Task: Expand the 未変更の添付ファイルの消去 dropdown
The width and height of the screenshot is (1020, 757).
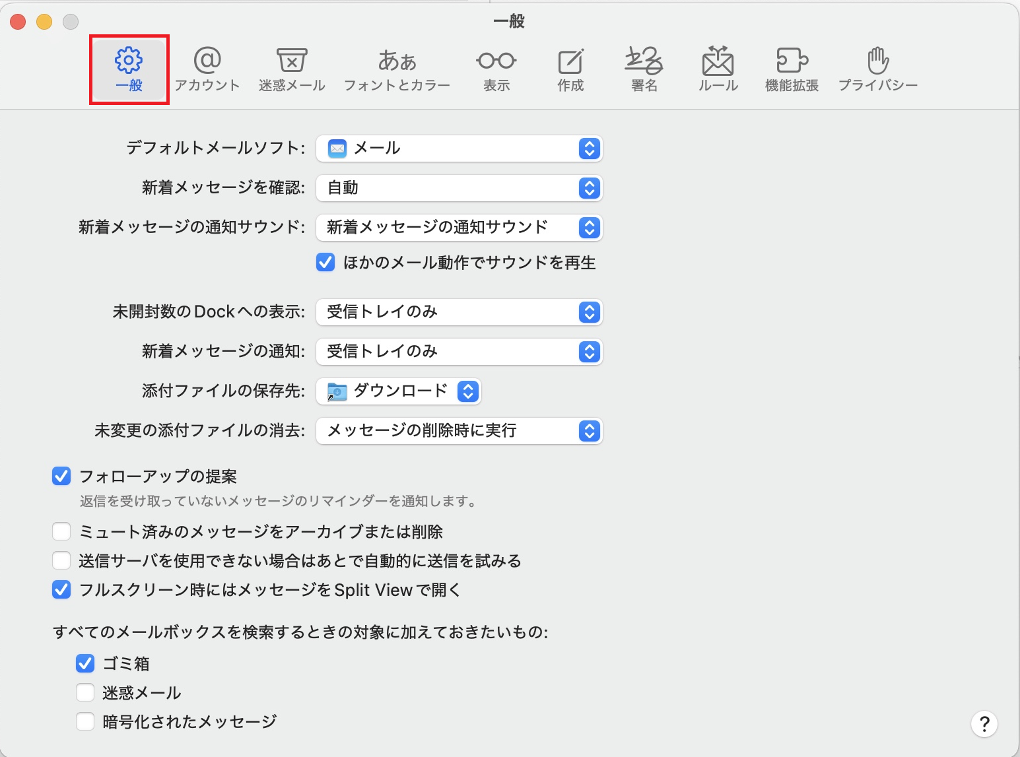Action: click(459, 431)
